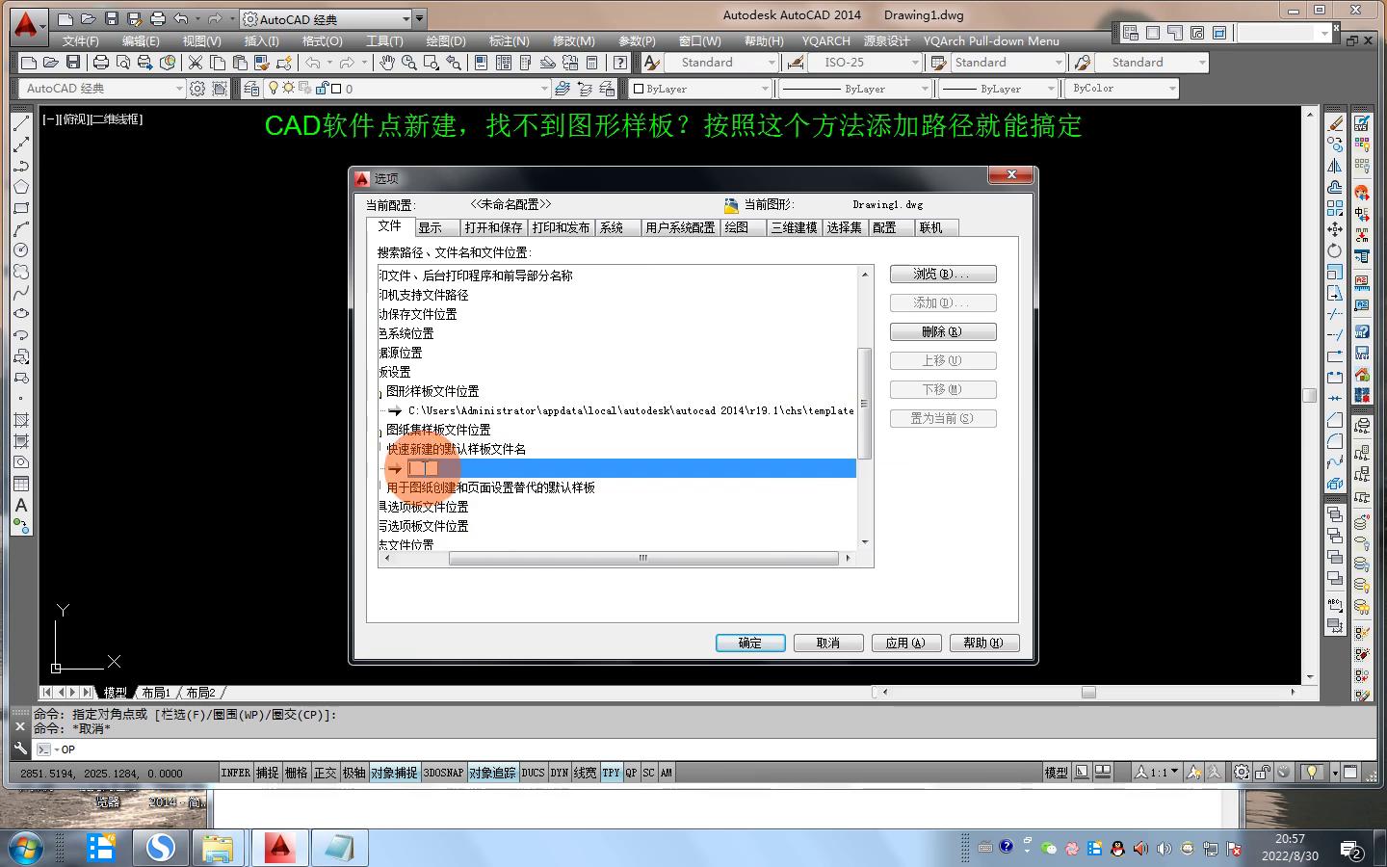Click the Cut scissors icon
The height and width of the screenshot is (867, 1387).
click(196, 63)
